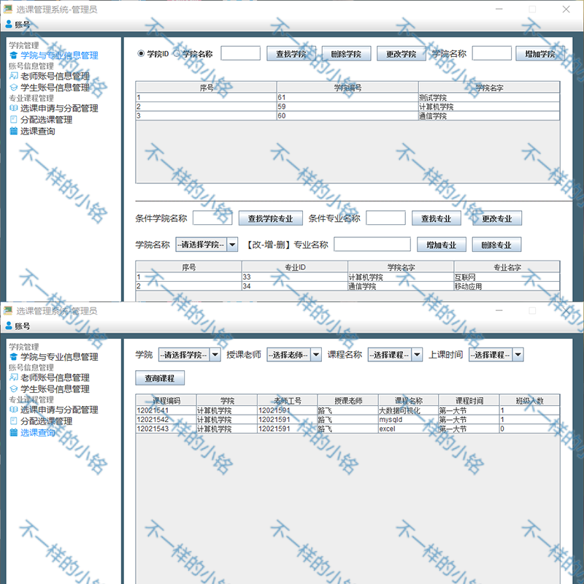584x584 pixels.
Task: Click the new 学院名称 input before 增加学院
Action: 492,53
